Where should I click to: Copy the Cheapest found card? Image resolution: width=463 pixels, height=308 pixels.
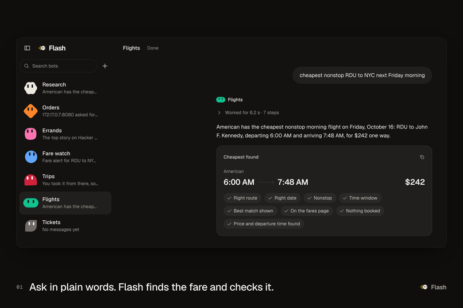click(422, 157)
